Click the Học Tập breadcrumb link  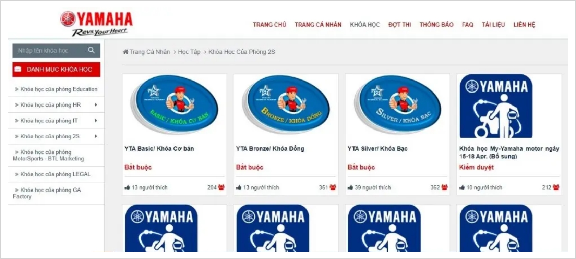189,52
